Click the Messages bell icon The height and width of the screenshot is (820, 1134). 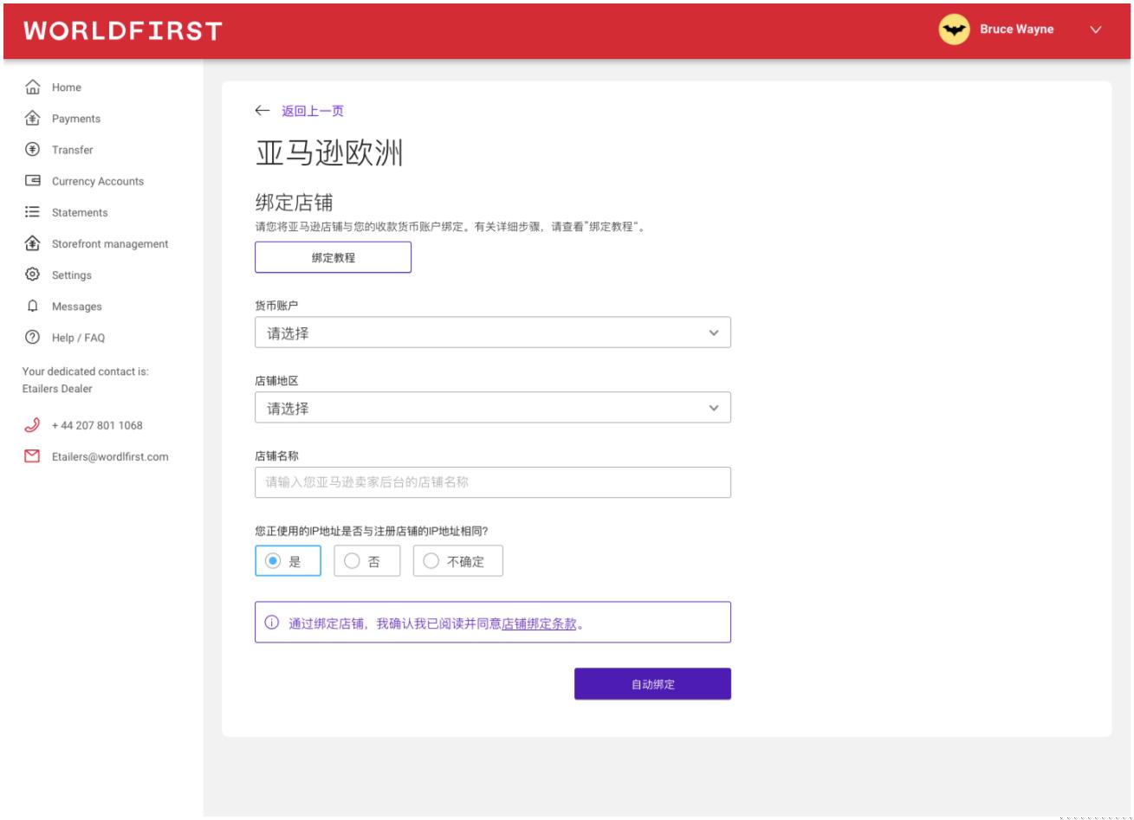(x=33, y=306)
